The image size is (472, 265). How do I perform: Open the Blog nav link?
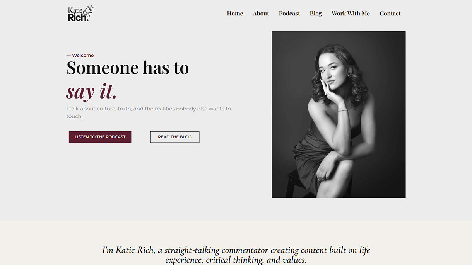(316, 14)
